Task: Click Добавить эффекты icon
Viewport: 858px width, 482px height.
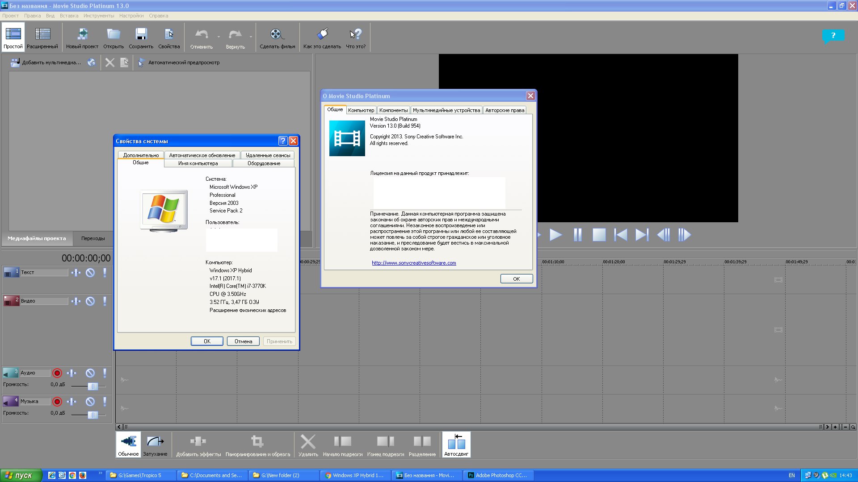Action: [198, 445]
